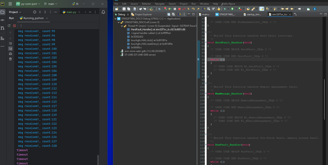
Task: Toggle soft-wrap in the Run console
Action: [x=11, y=43]
